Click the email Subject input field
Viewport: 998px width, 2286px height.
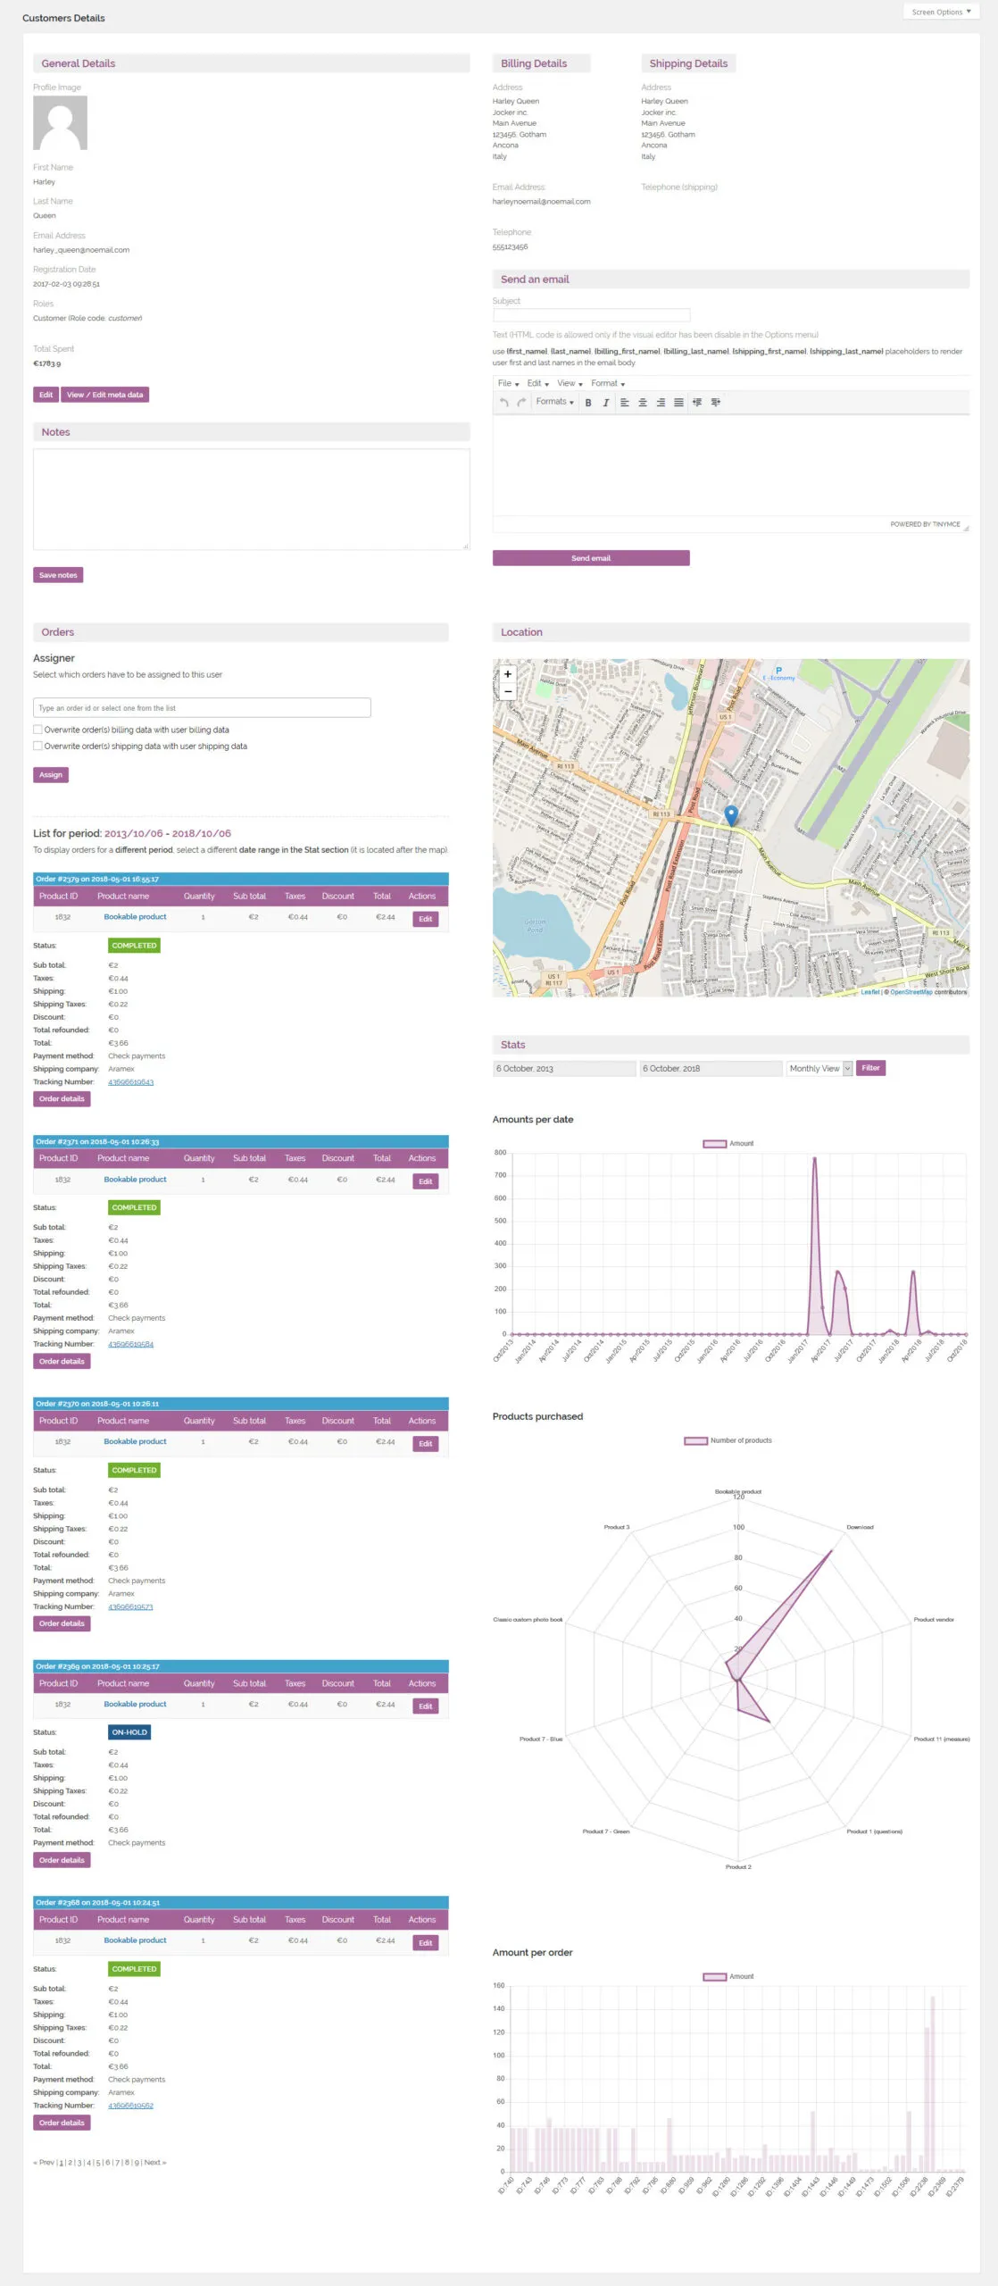coord(591,315)
